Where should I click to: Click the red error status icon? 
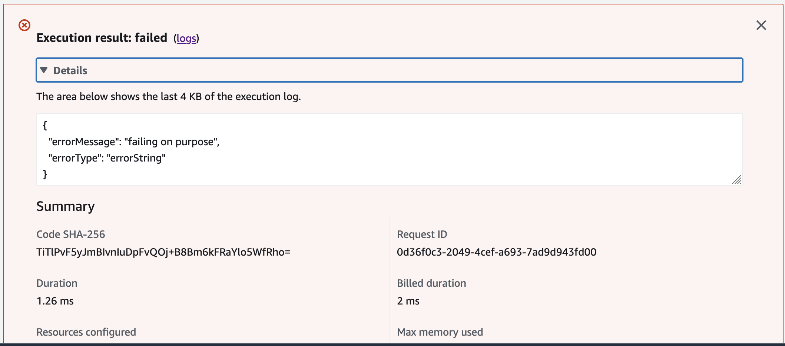(x=24, y=25)
